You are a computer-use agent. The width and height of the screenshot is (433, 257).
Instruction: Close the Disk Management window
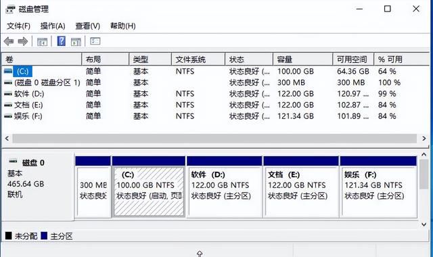click(x=416, y=9)
